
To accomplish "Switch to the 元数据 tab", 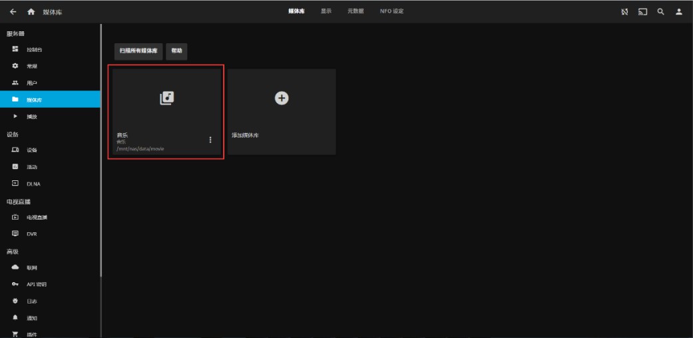I will pyautogui.click(x=355, y=11).
